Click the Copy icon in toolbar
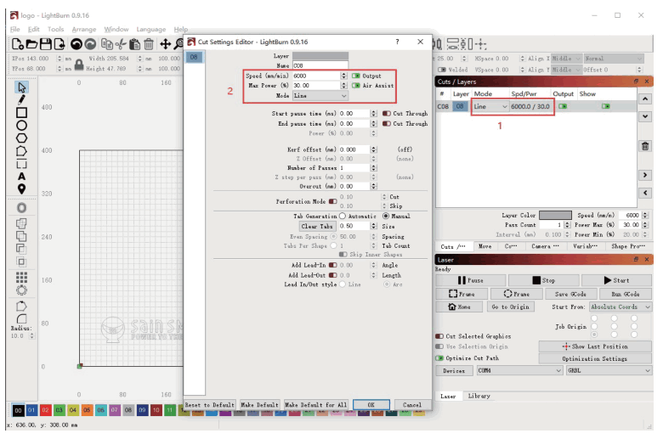Viewport: 663px width, 439px height. coord(107,44)
